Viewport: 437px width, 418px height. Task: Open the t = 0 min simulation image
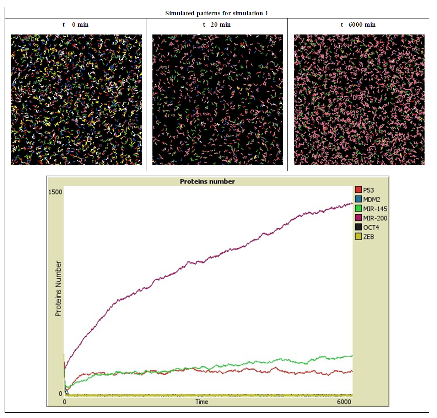76,100
